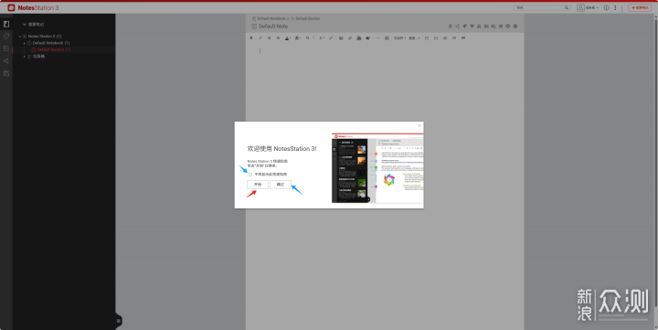Open note info icon in note header
Image resolution: width=658 pixels, height=330 pixels.
coord(515,26)
